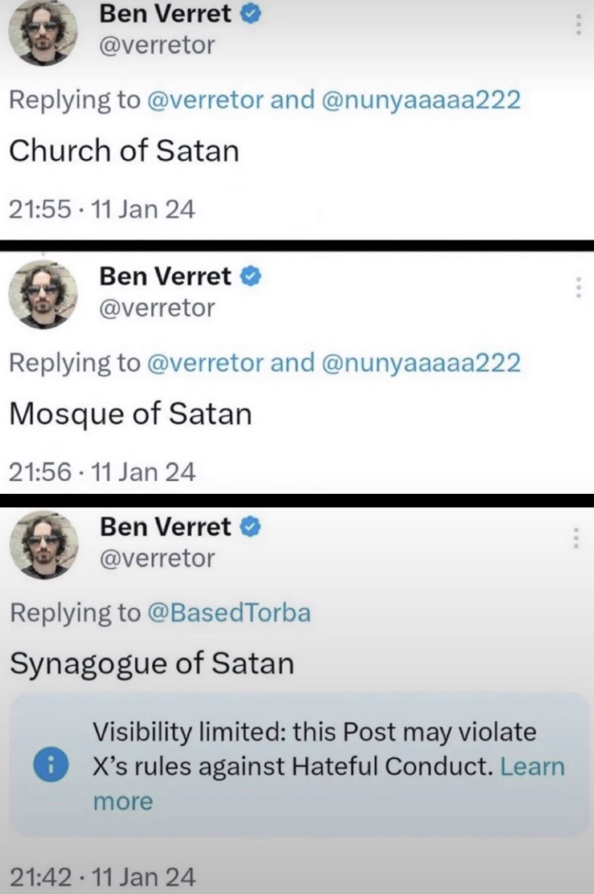Open profile photo on Synagogue of Satan post
Image resolution: width=594 pixels, height=894 pixels.
tap(44, 546)
